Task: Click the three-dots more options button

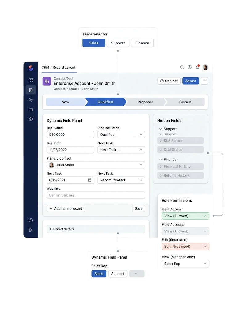Action: [204, 81]
